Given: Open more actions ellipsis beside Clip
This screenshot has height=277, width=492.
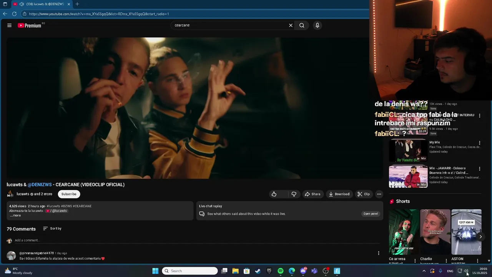Looking at the screenshot, I should pos(379,194).
